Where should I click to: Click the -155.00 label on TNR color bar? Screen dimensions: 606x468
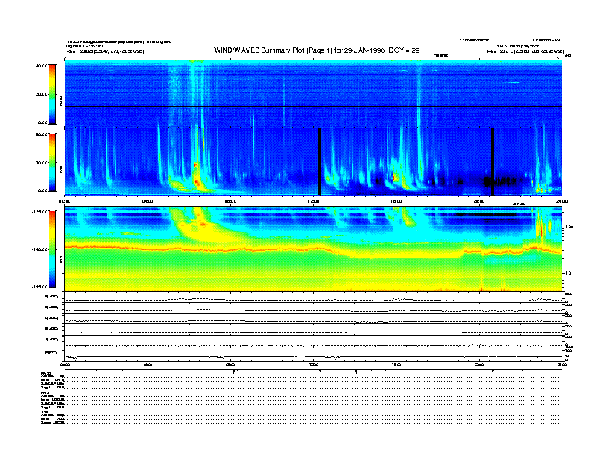coord(40,287)
